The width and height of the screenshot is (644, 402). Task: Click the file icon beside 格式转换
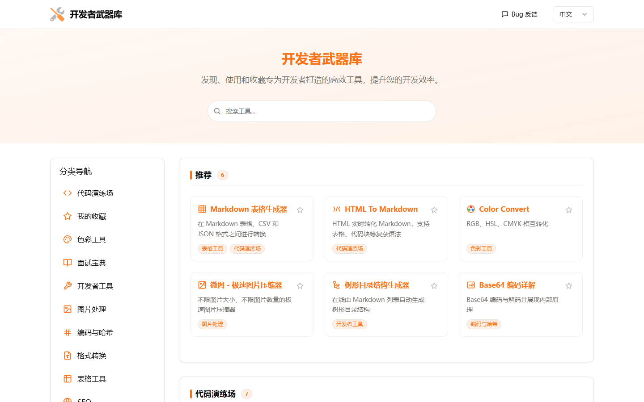[68, 356]
